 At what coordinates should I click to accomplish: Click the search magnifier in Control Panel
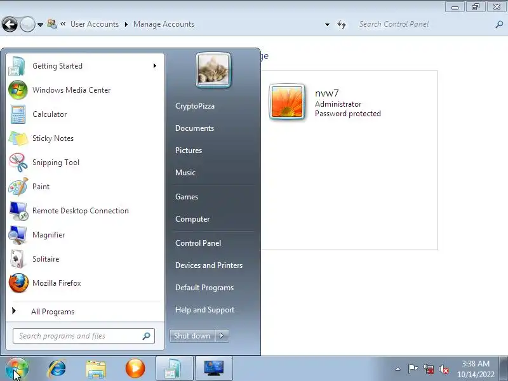pyautogui.click(x=499, y=24)
